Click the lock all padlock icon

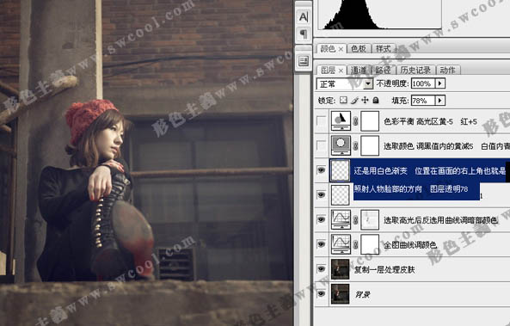[x=376, y=100]
